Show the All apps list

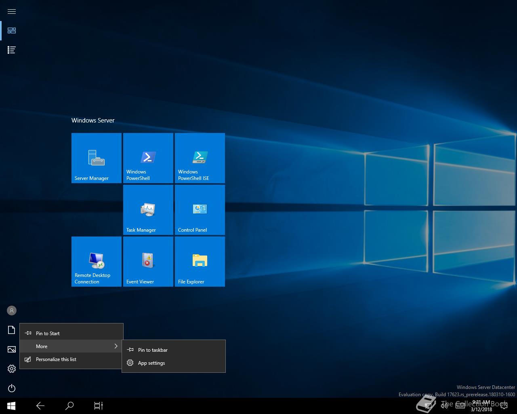12,50
